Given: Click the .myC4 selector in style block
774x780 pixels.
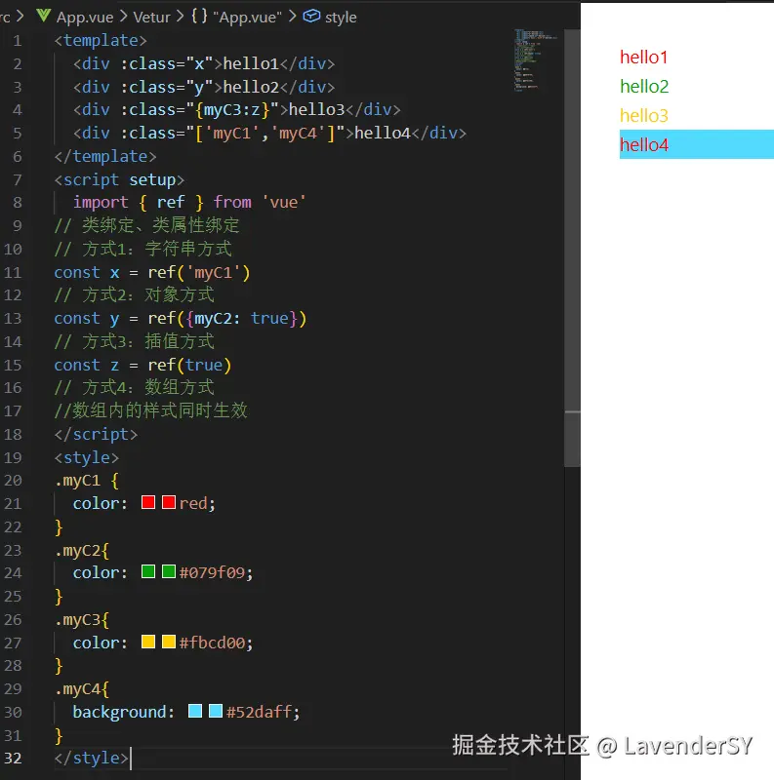Looking at the screenshot, I should point(78,689).
